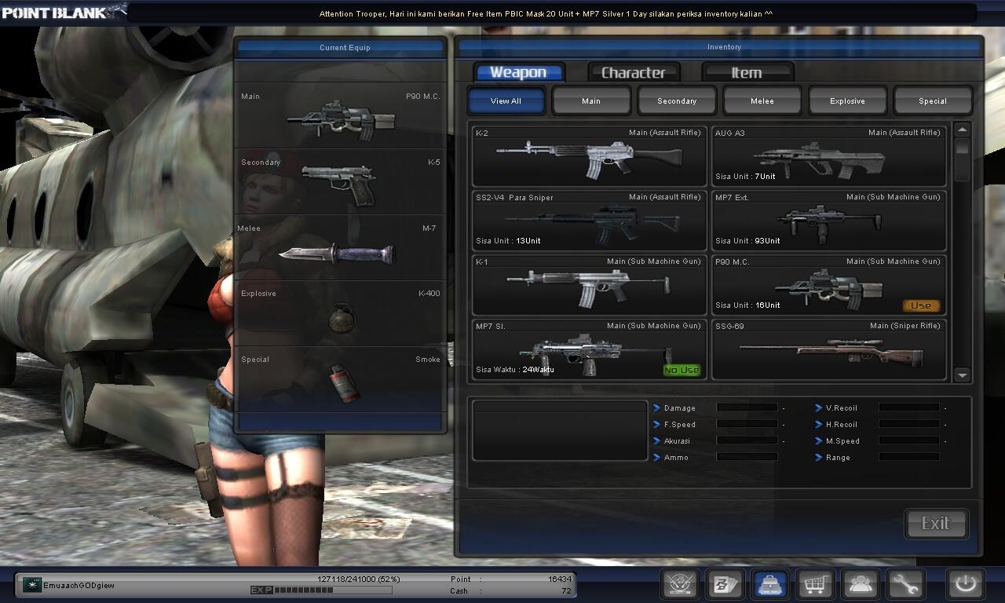Click the Use badge on P90 M.C.

921,305
